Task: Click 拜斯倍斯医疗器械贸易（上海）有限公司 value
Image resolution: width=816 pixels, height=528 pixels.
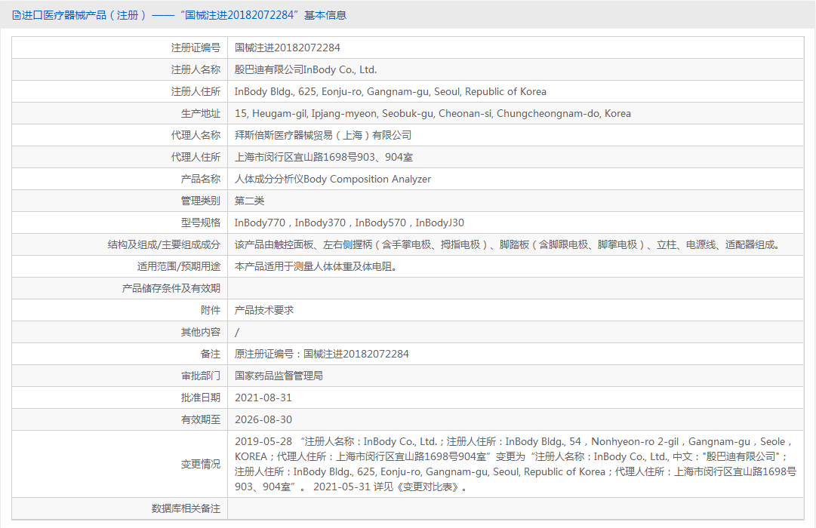Action: point(322,135)
